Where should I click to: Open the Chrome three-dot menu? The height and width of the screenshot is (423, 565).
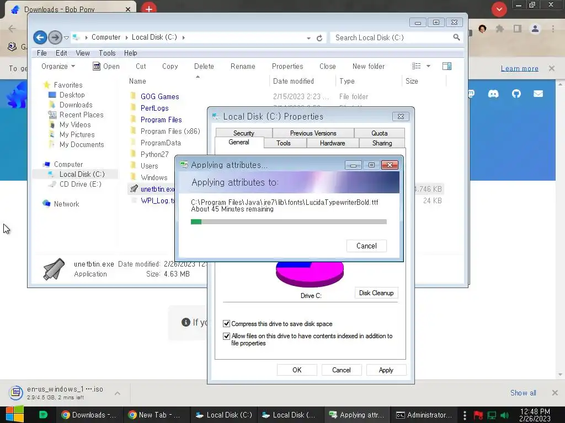[553, 29]
